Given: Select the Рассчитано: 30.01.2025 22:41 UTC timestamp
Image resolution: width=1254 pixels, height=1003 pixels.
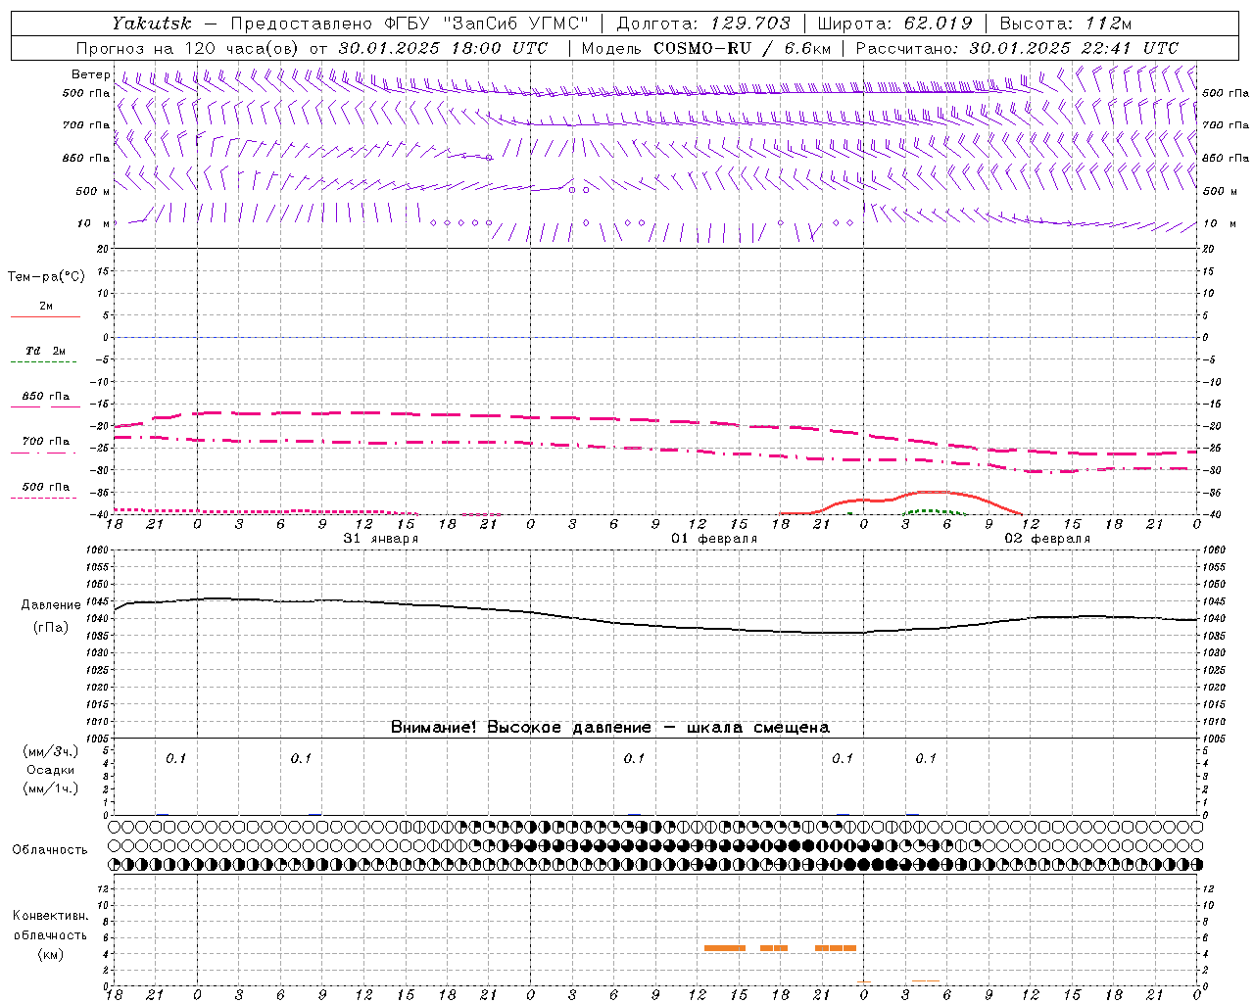Looking at the screenshot, I should 1017,48.
